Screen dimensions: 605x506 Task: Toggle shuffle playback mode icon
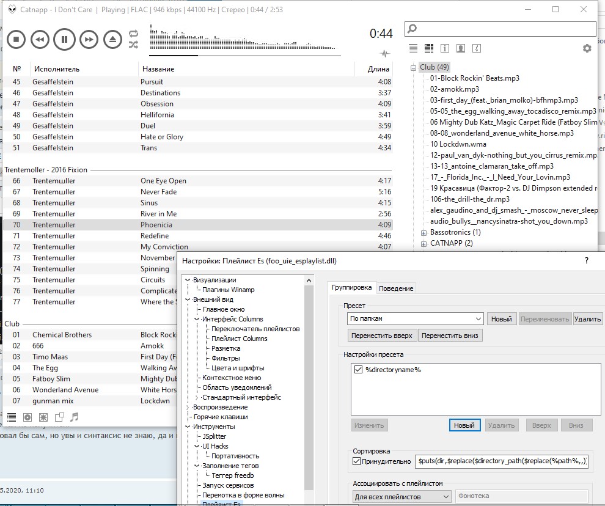[133, 45]
